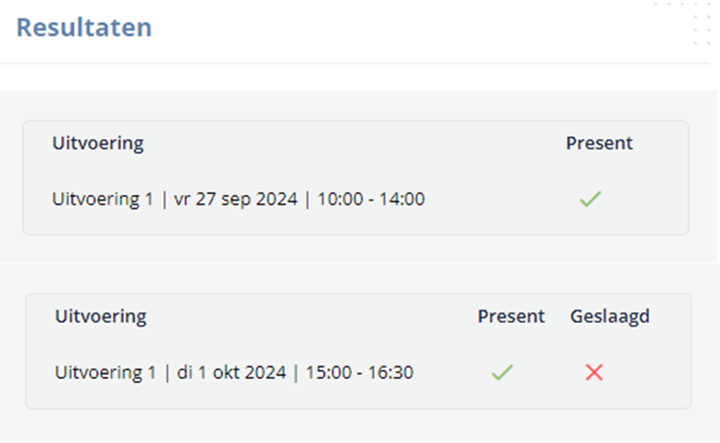Click Present header in the 27 sep card

pyautogui.click(x=599, y=143)
